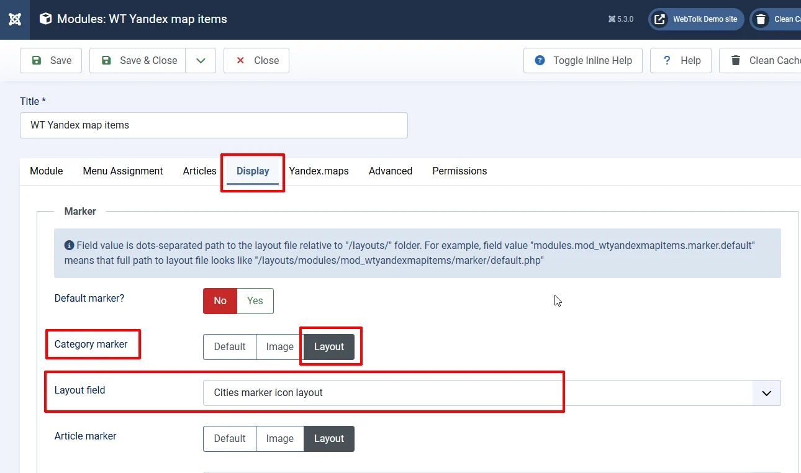Set Default marker to No
The width and height of the screenshot is (801, 473).
tap(220, 300)
